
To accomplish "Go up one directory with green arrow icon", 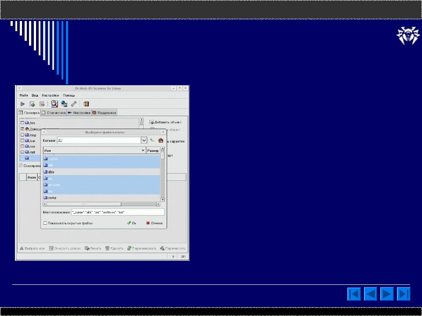I will (152, 140).
